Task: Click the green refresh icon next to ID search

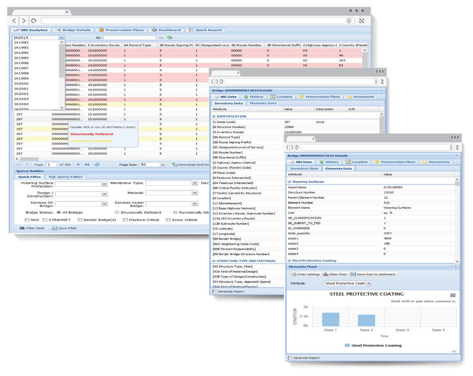Action: coord(170,37)
